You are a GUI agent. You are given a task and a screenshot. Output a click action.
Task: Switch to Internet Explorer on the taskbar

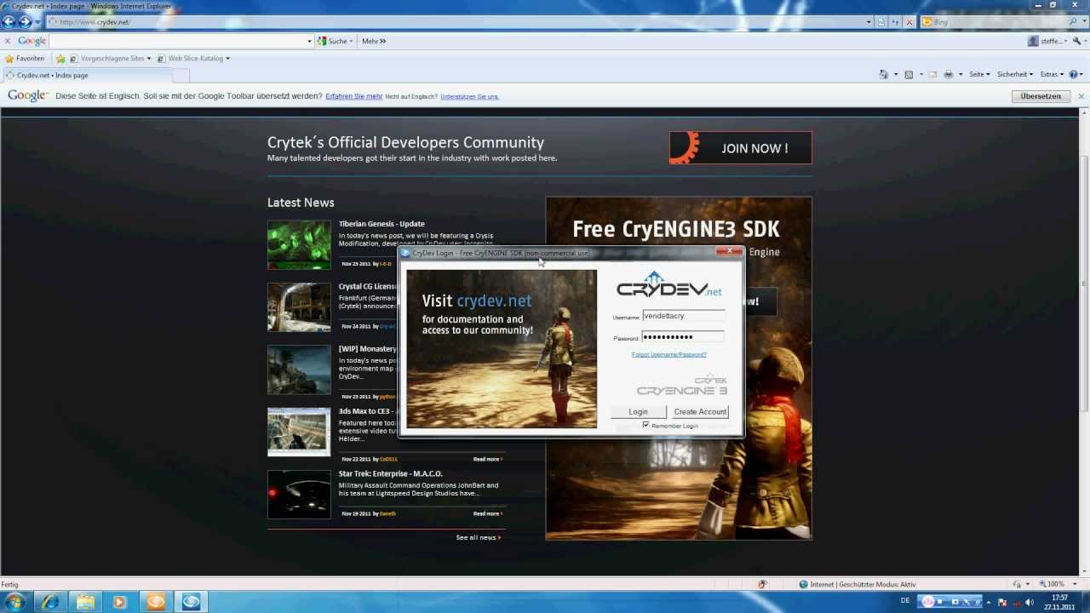pos(51,602)
